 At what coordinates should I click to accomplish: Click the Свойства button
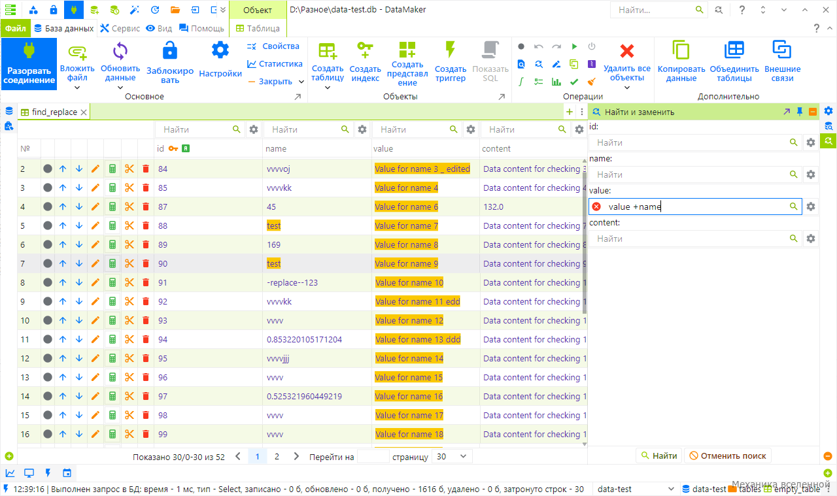coord(273,46)
